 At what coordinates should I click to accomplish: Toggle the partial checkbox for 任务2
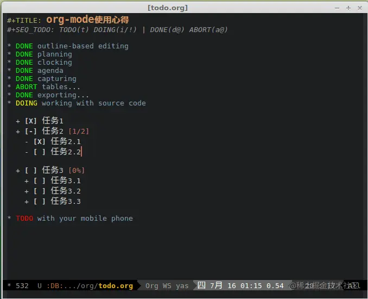31,131
